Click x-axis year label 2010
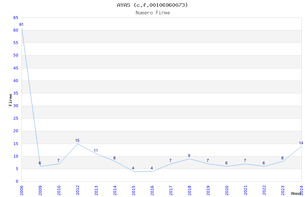This screenshot has width=305, height=197. tap(59, 191)
